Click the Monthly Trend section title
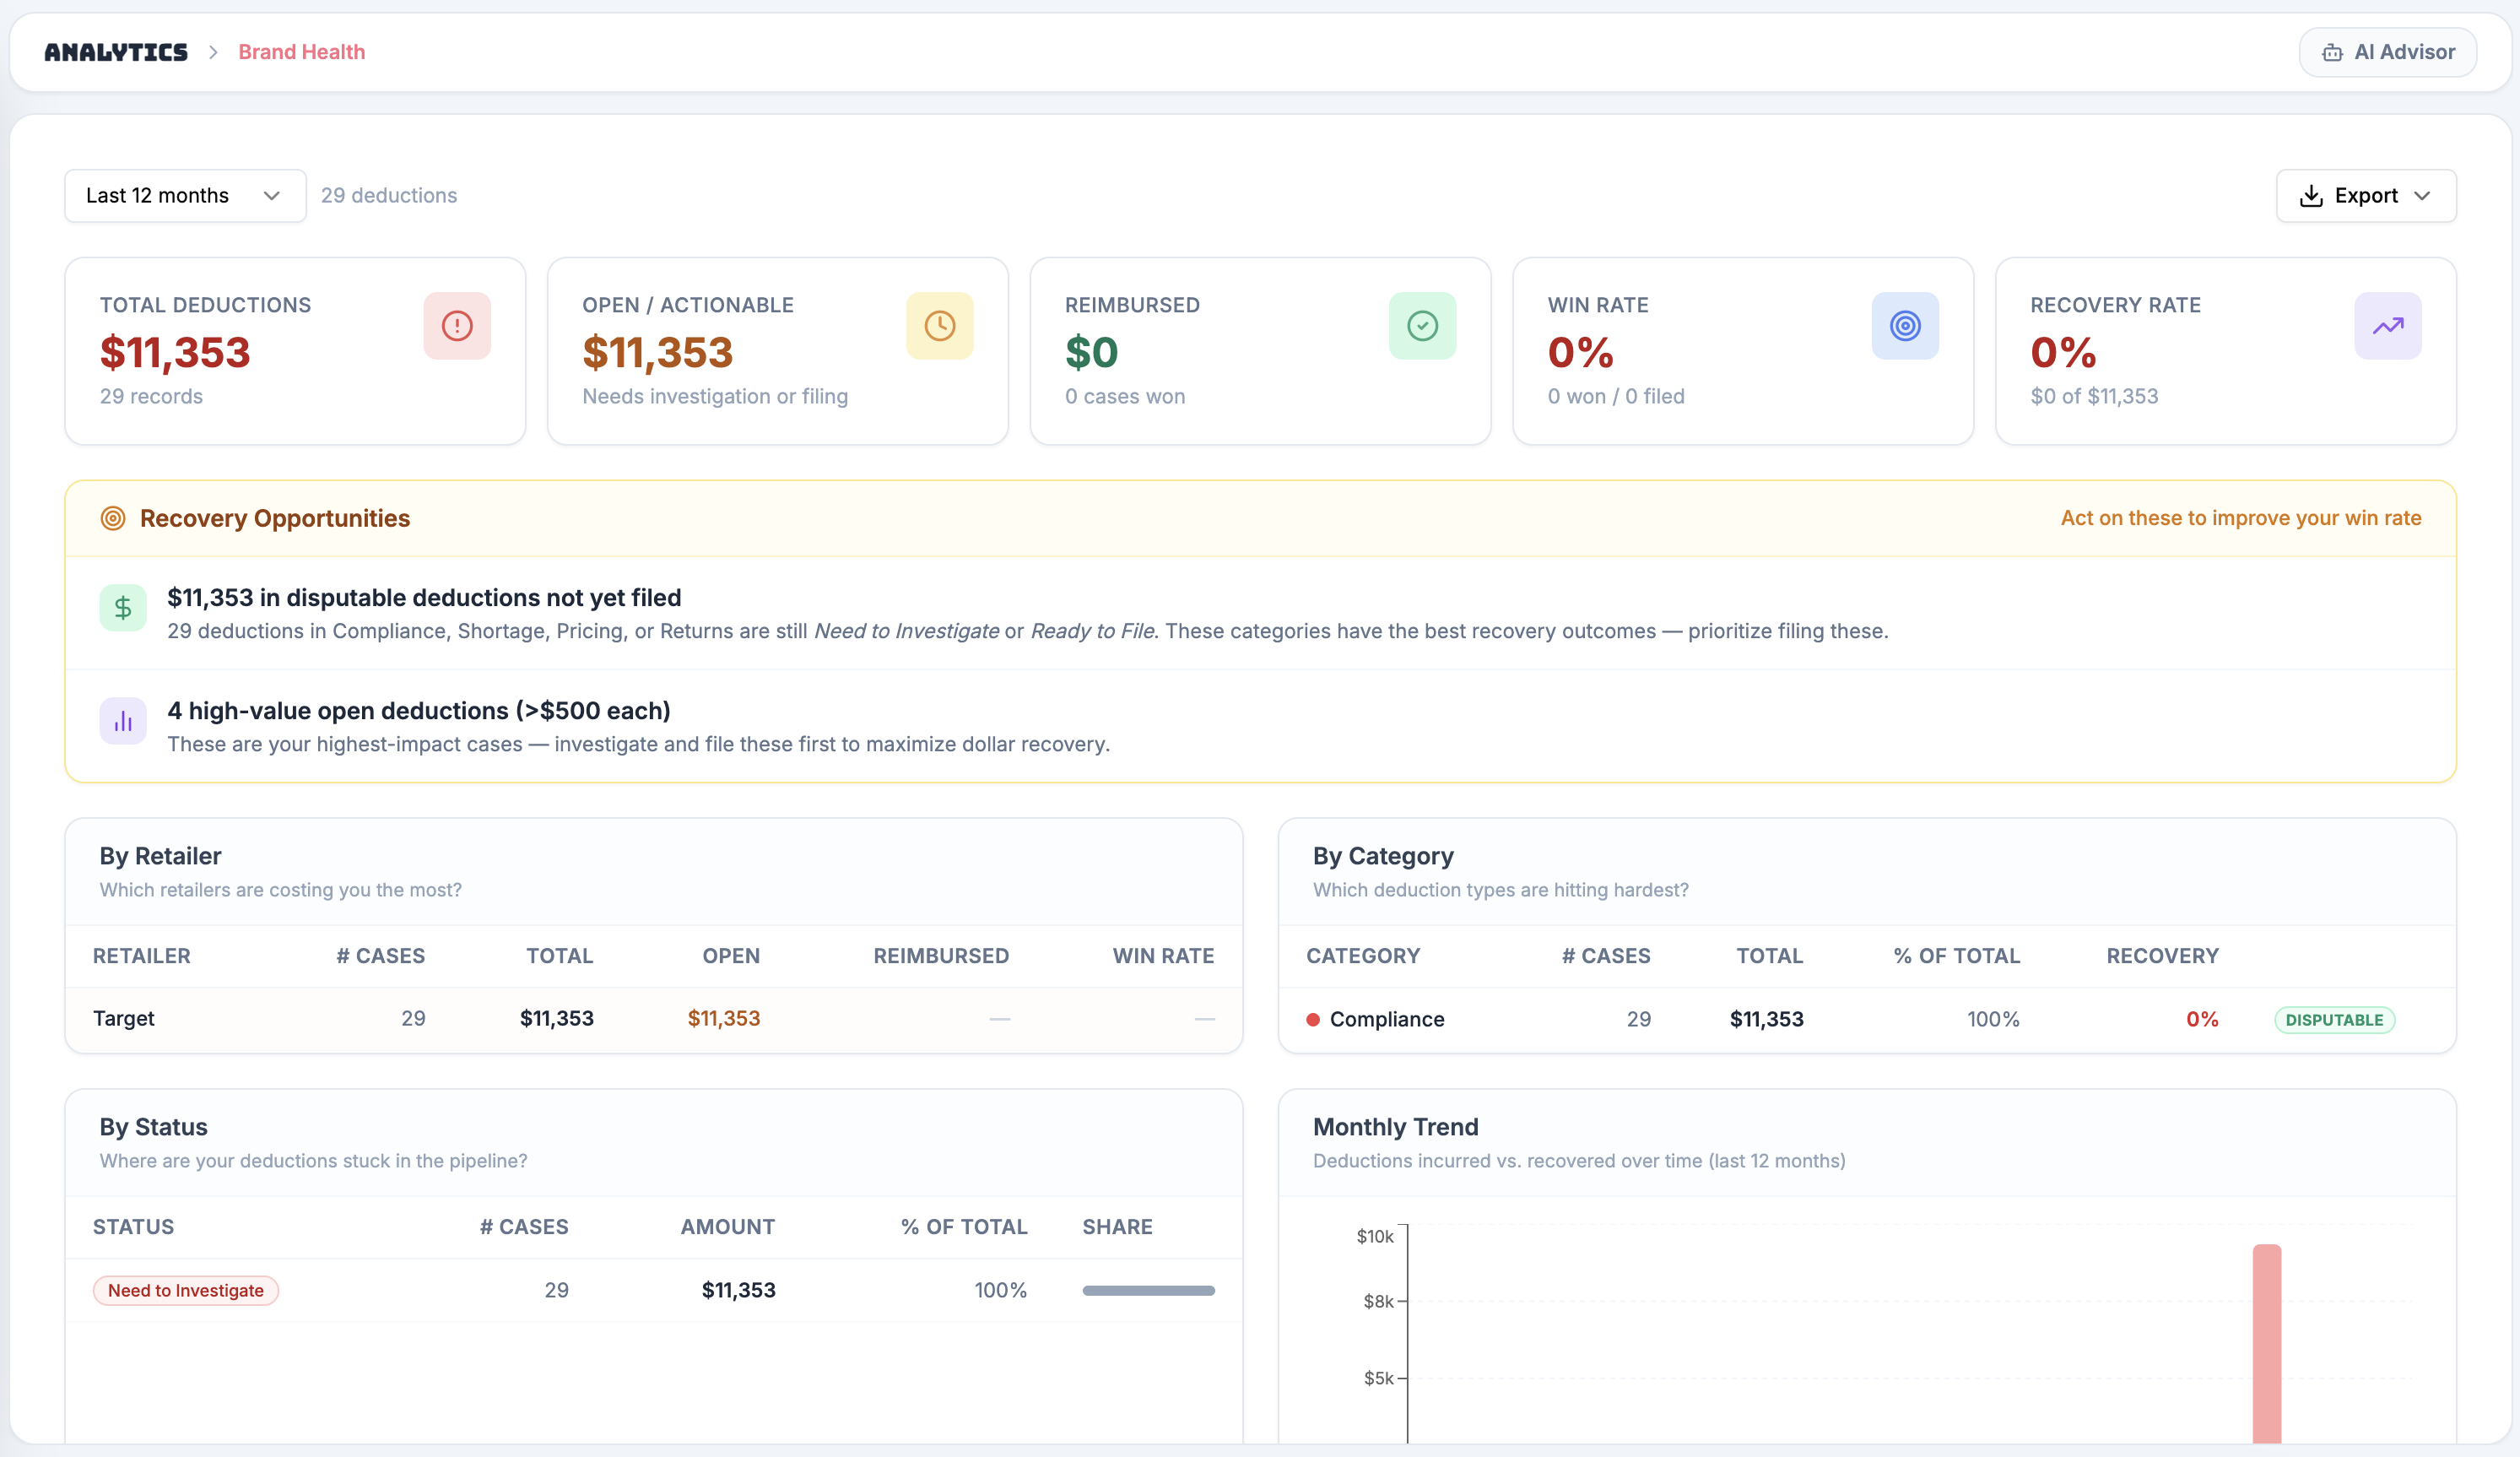2520x1457 pixels. click(x=1395, y=1126)
